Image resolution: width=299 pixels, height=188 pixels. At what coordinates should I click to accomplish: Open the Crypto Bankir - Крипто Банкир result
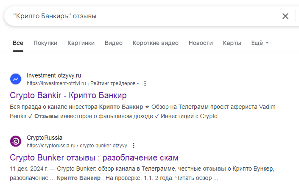(x=68, y=95)
